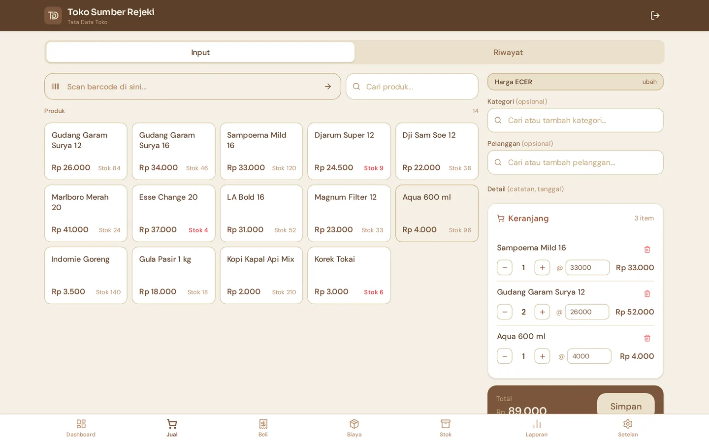The width and height of the screenshot is (709, 443).
Task: Edit Gudang Garam Surya 12 price field
Action: pos(587,312)
